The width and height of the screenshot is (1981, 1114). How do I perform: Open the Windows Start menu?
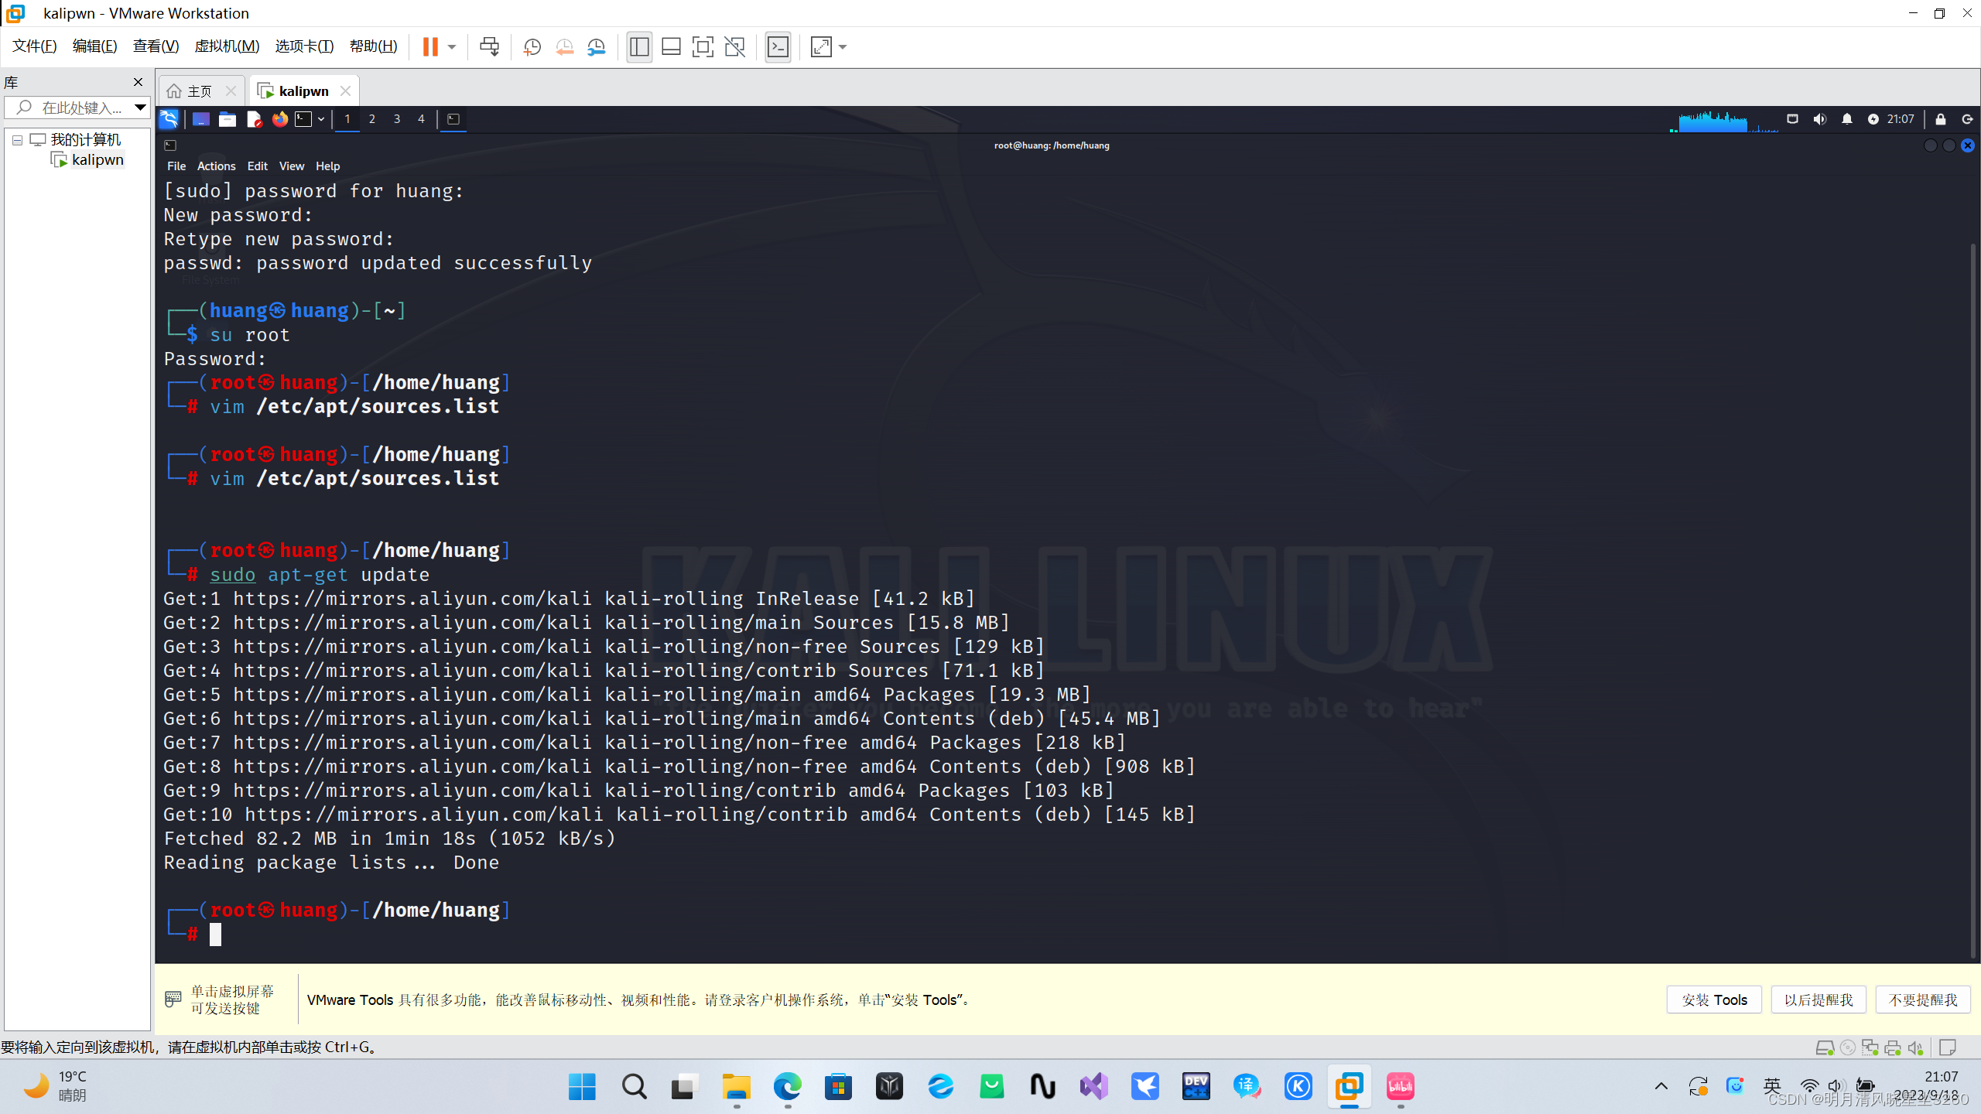[582, 1087]
